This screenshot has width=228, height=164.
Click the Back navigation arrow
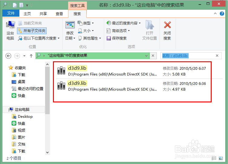pyautogui.click(x=8, y=56)
